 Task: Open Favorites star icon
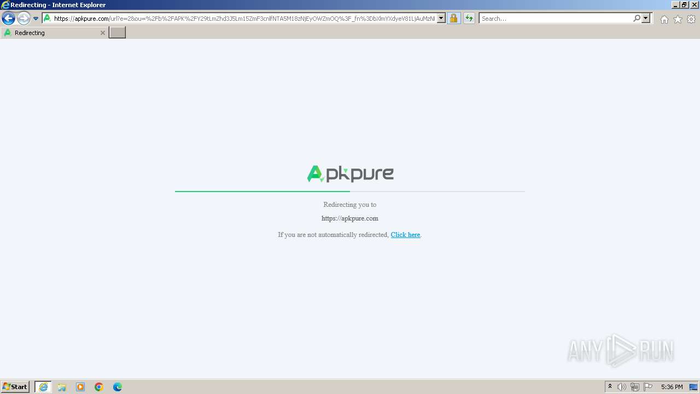678,19
